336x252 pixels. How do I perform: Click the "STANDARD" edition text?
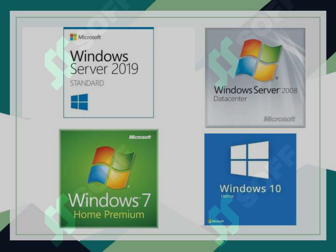[x=87, y=83]
